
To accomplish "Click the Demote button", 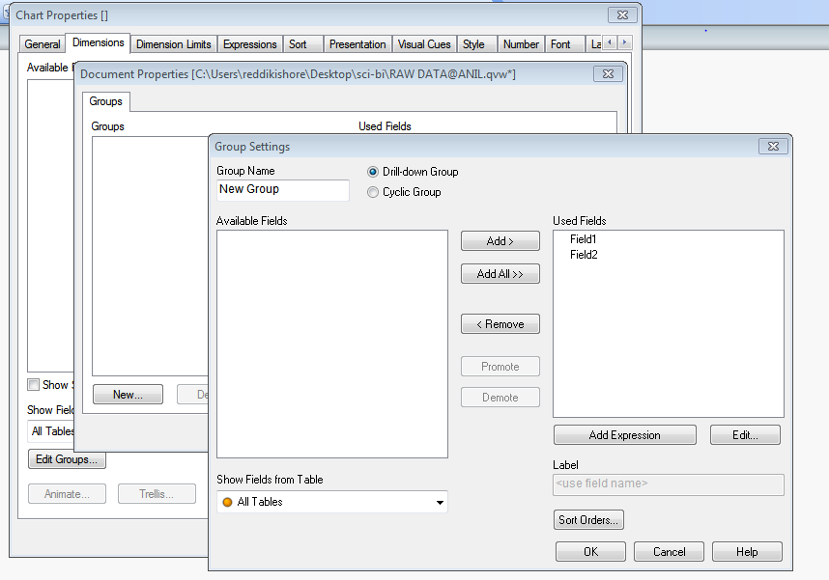I will pyautogui.click(x=500, y=398).
